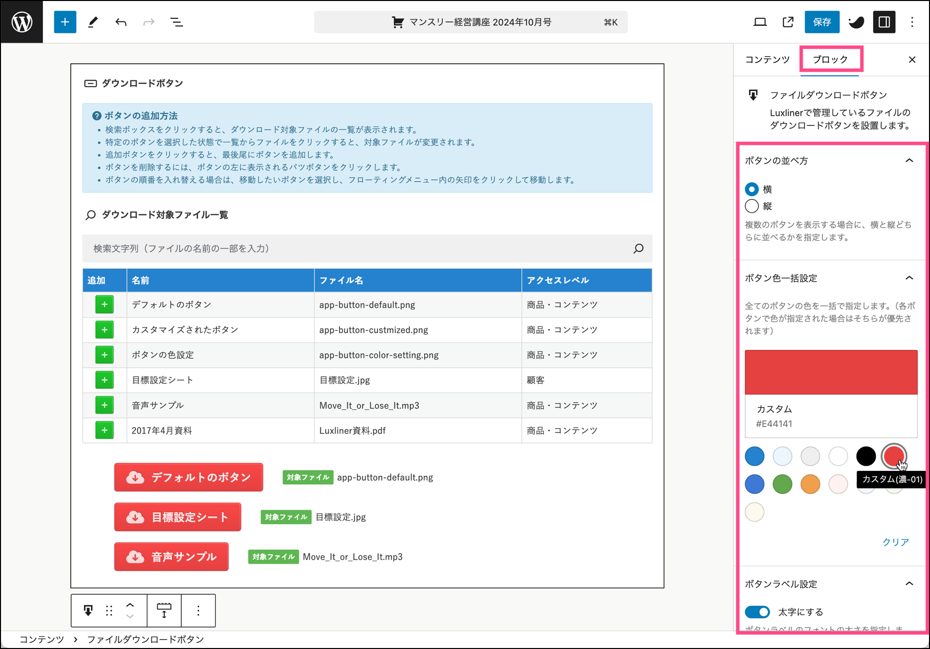
Task: Choose the green color swatch
Action: coord(782,484)
